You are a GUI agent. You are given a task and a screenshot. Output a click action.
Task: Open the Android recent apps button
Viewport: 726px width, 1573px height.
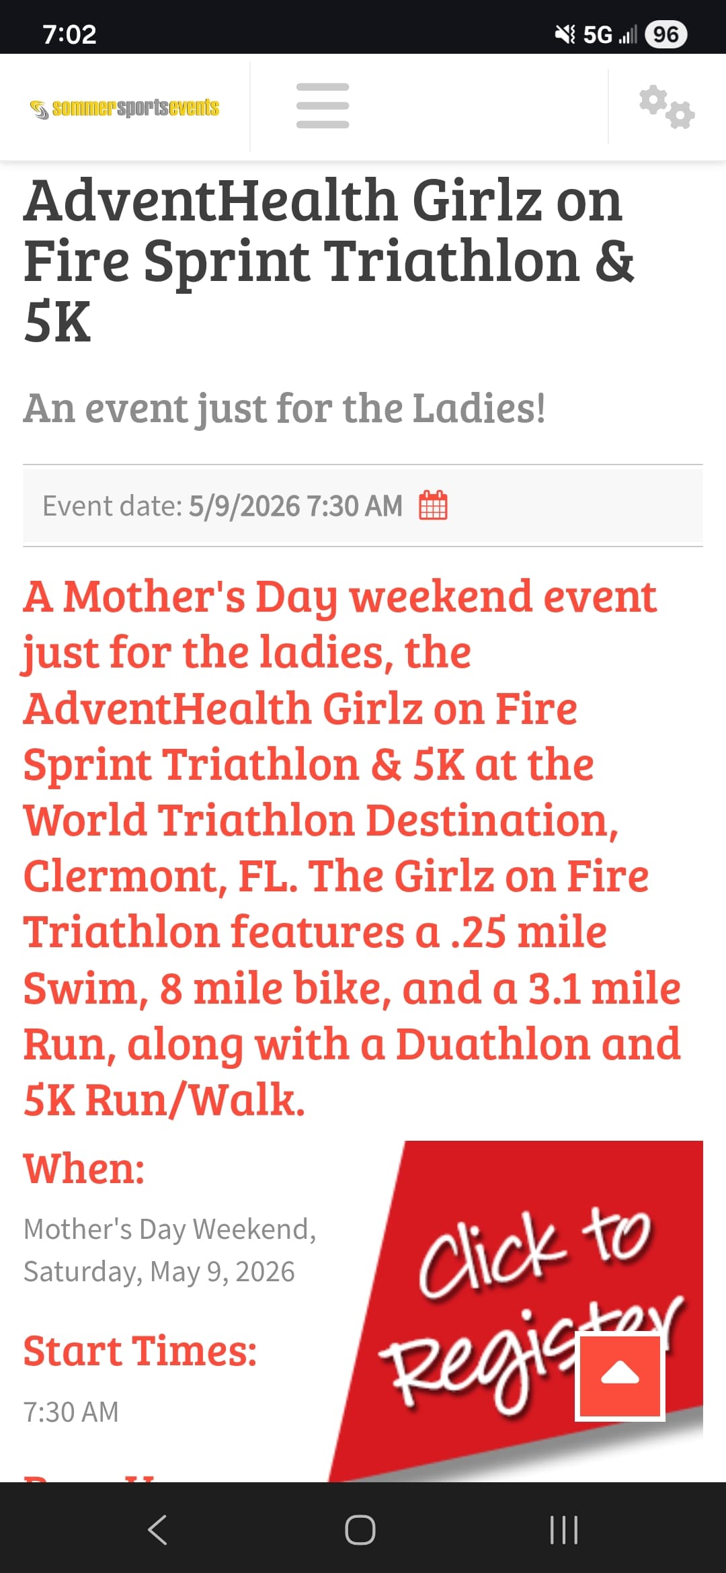coord(563,1530)
